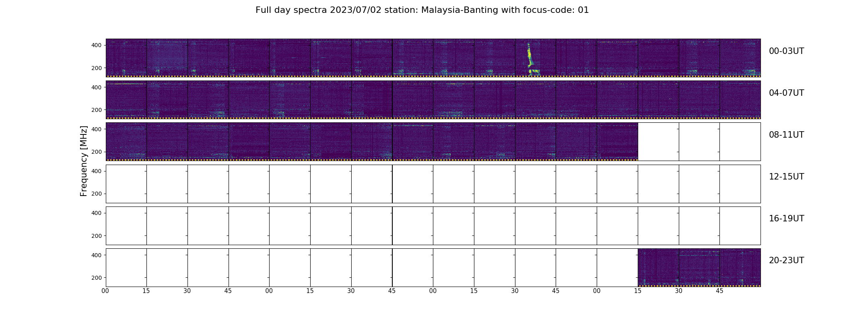Image resolution: width=845 pixels, height=322 pixels.
Task: Click the '16-19UT' row label
Action: pos(786,219)
